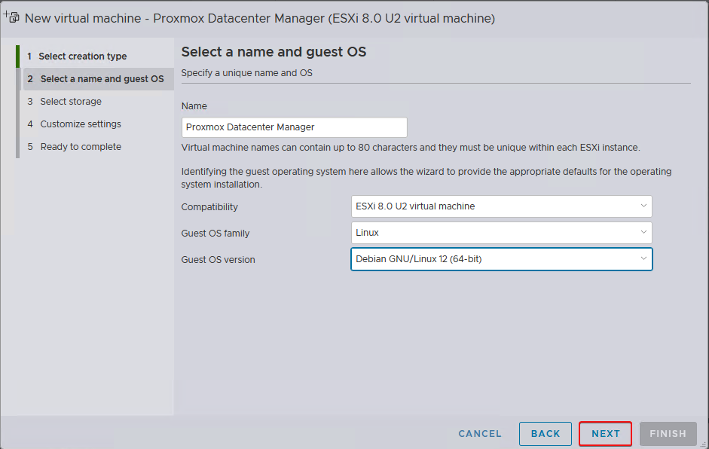The height and width of the screenshot is (449, 709).
Task: Cancel the new virtual machine wizard
Action: [x=480, y=434]
